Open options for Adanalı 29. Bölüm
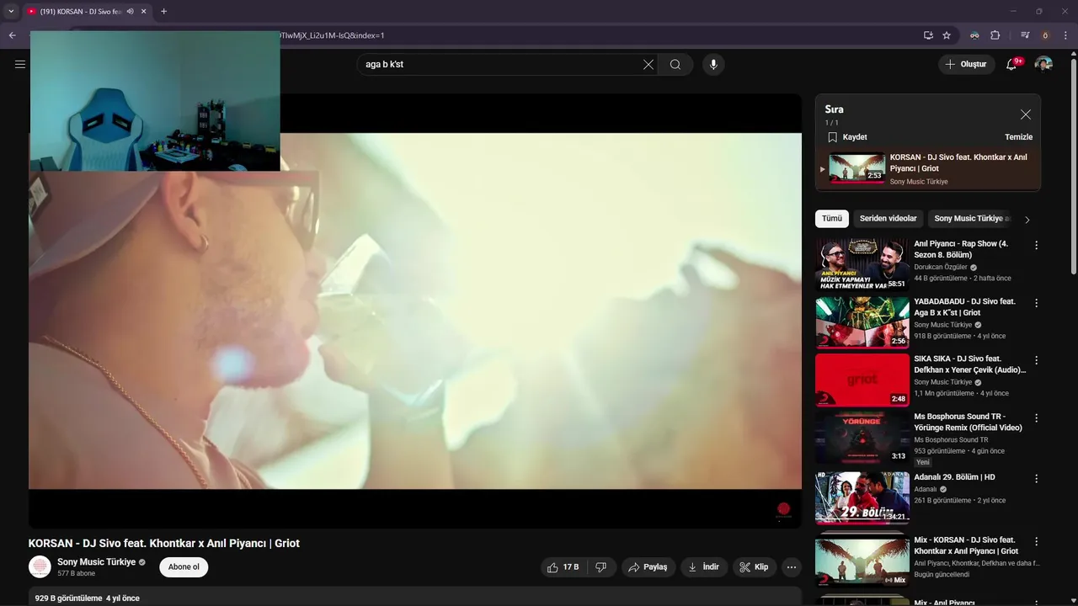This screenshot has width=1078, height=606. pos(1037,478)
